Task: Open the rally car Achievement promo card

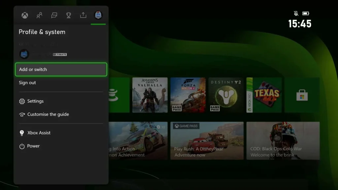Action: (x=138, y=141)
